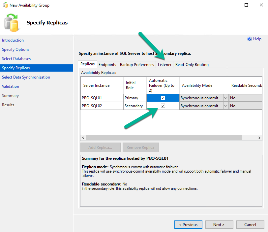The image size is (268, 232).
Task: Click the Results wizard step
Action: [x=8, y=105]
